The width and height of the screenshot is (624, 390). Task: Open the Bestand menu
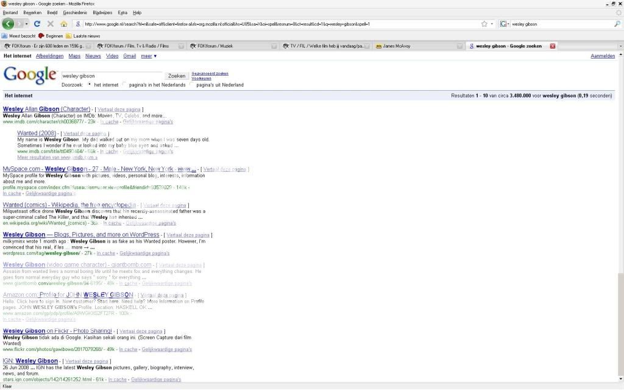click(10, 13)
